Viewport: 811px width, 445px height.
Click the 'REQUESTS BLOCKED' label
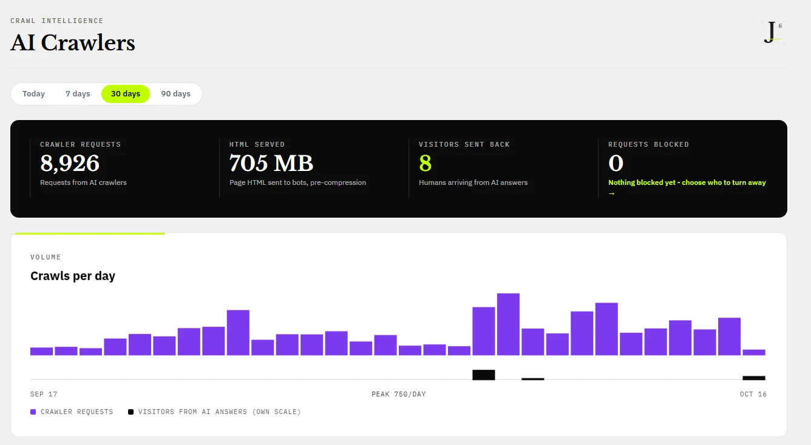[649, 144]
